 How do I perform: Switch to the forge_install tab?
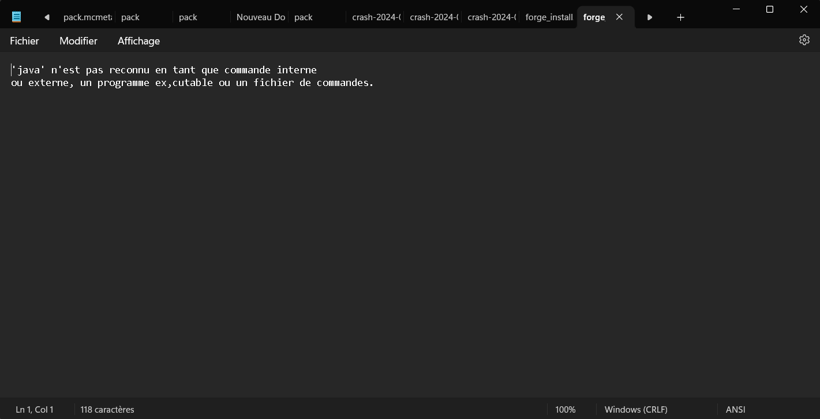(x=549, y=17)
